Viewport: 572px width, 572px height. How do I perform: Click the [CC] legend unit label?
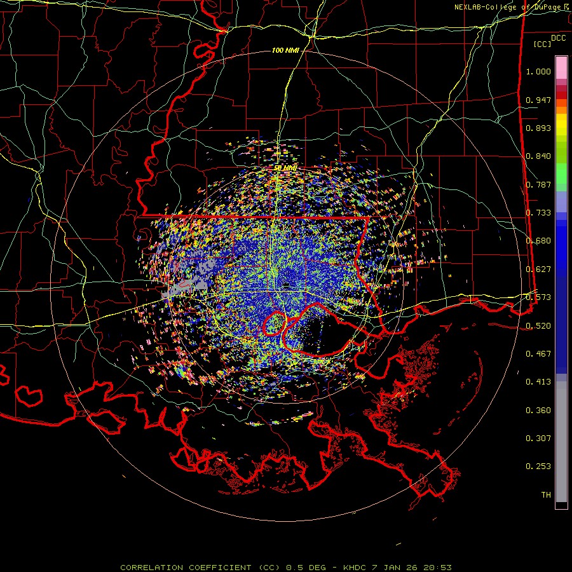tap(542, 44)
